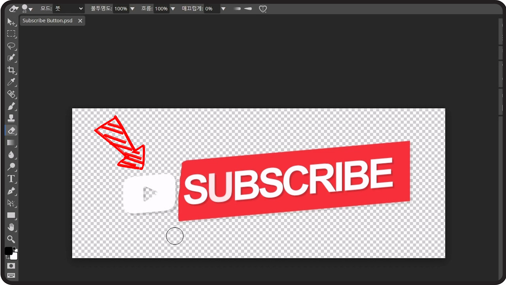Viewport: 506px width, 285px height.
Task: Swap foreground and background colors
Action: 8,257
